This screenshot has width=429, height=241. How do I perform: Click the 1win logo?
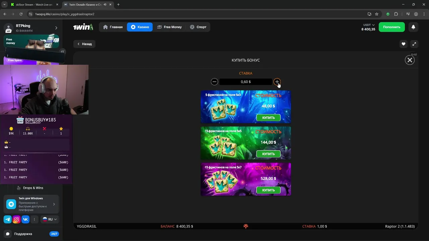pos(83,27)
